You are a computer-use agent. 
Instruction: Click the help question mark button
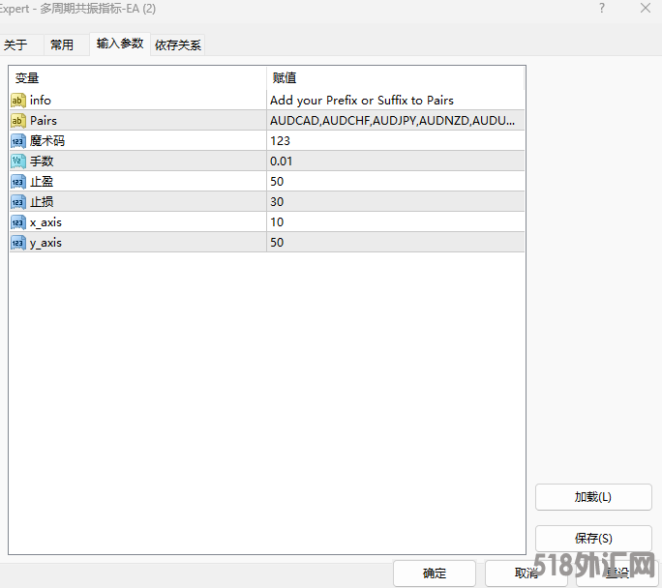[601, 9]
